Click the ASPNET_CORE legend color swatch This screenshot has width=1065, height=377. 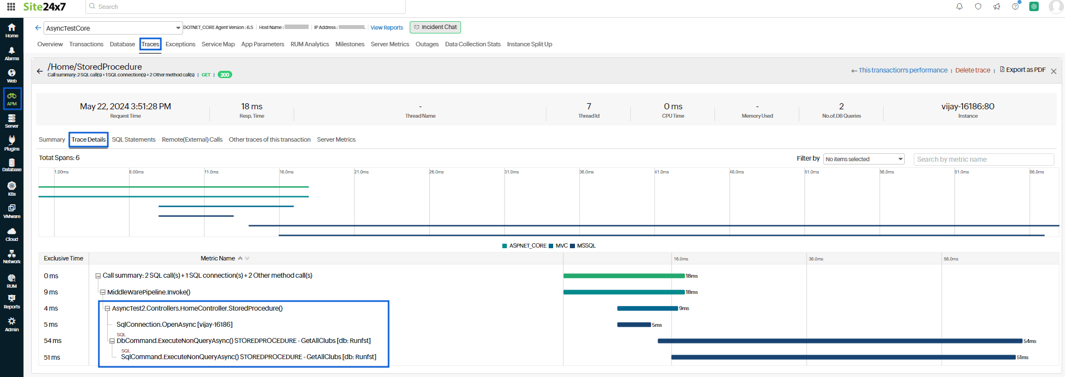(x=505, y=246)
